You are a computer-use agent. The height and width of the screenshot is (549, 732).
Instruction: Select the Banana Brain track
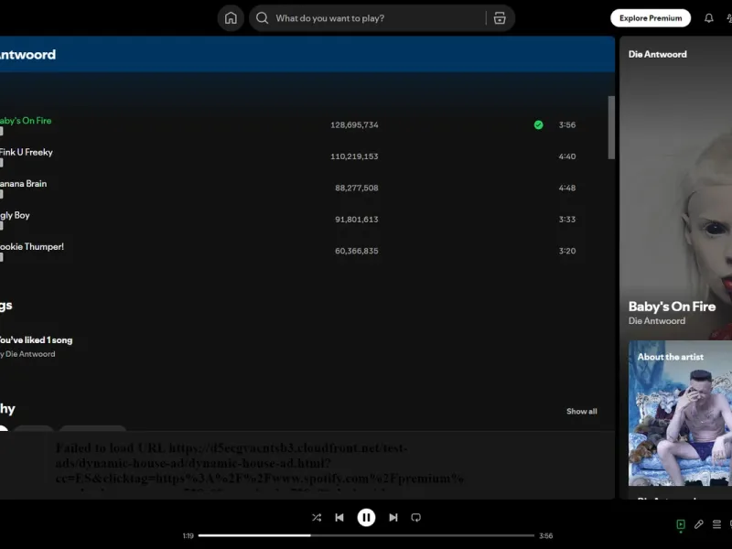point(24,184)
